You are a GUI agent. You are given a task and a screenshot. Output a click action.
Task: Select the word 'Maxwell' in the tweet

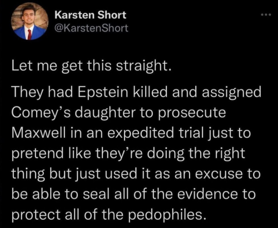click(x=38, y=133)
